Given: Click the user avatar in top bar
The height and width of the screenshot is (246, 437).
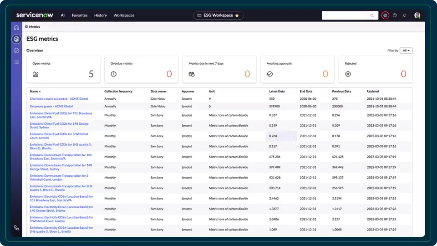Looking at the screenshot, I should pyautogui.click(x=417, y=15).
